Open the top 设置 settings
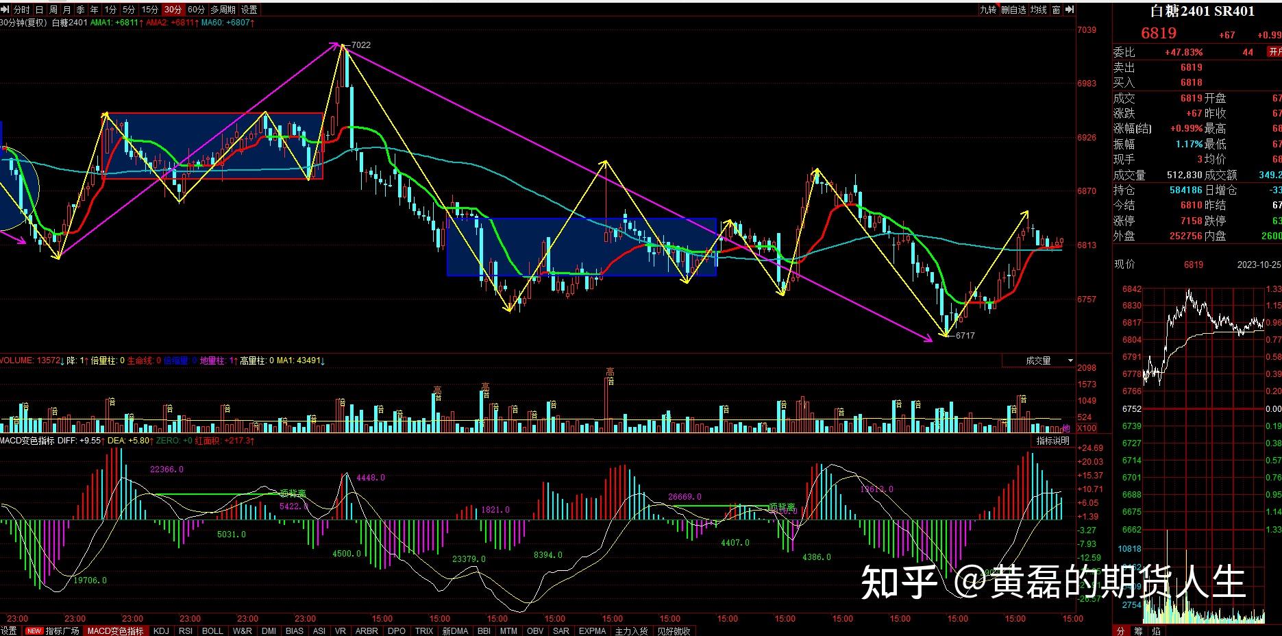Screen dimensions: 1282x636 (x=249, y=10)
